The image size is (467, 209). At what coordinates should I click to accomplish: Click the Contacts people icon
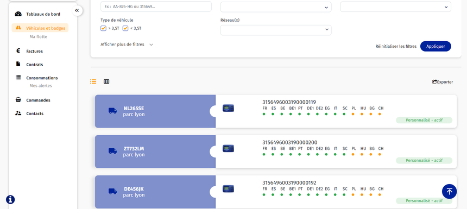tap(18, 113)
